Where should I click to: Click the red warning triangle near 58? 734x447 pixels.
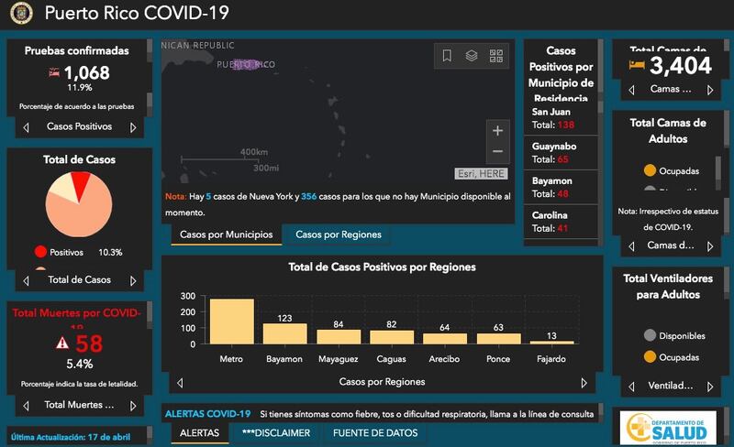62,343
